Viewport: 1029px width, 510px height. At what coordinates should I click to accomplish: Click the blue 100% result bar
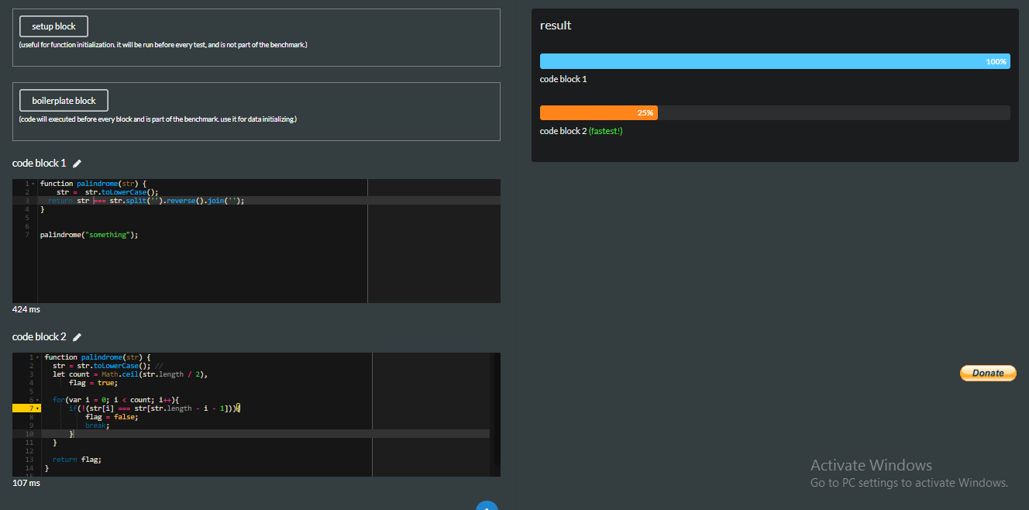point(775,61)
